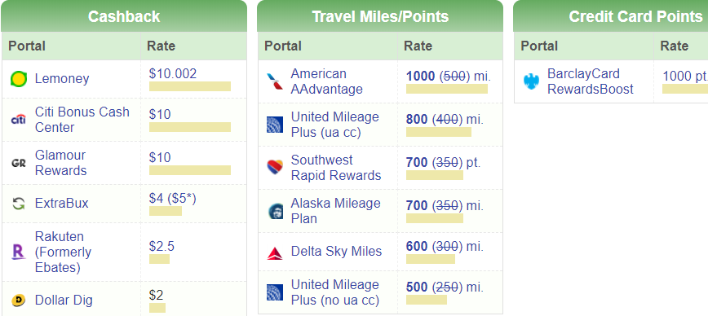Click the Lemoney yellow circle logo
Viewport: 708px width, 316px height.
click(19, 79)
